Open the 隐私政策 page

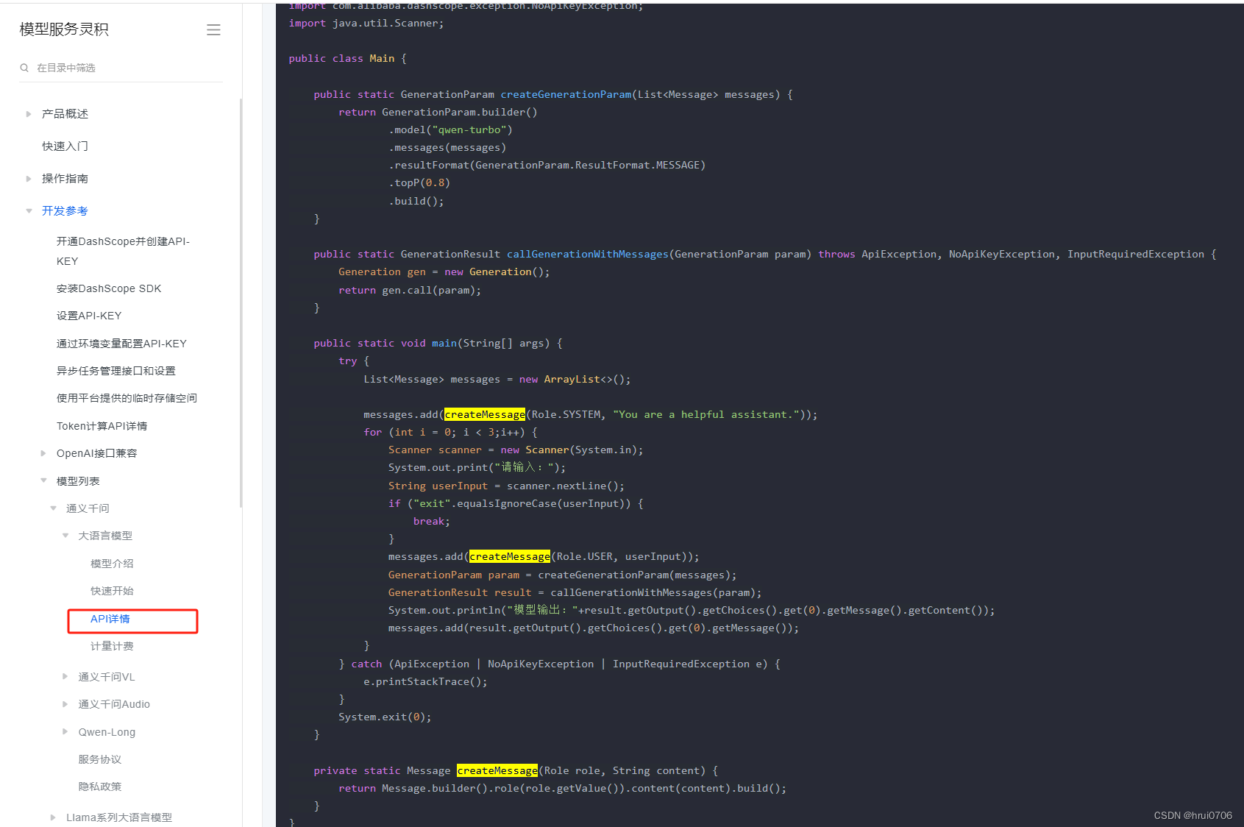pos(100,787)
